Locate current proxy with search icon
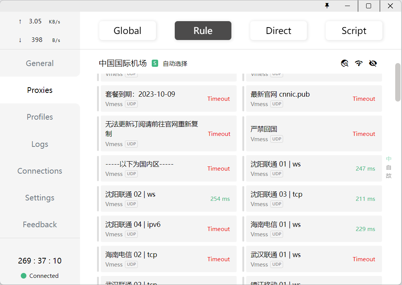 click(x=345, y=63)
